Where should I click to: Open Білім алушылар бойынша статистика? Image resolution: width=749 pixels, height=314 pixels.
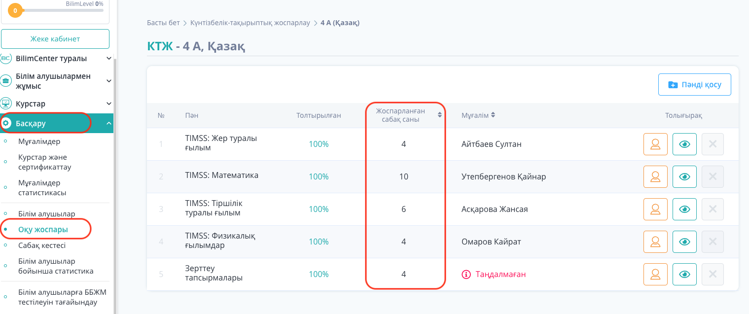tap(56, 266)
